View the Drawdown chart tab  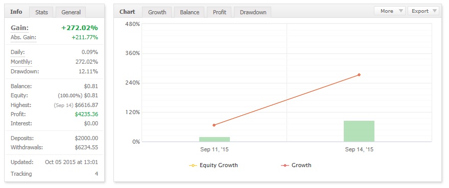click(253, 12)
